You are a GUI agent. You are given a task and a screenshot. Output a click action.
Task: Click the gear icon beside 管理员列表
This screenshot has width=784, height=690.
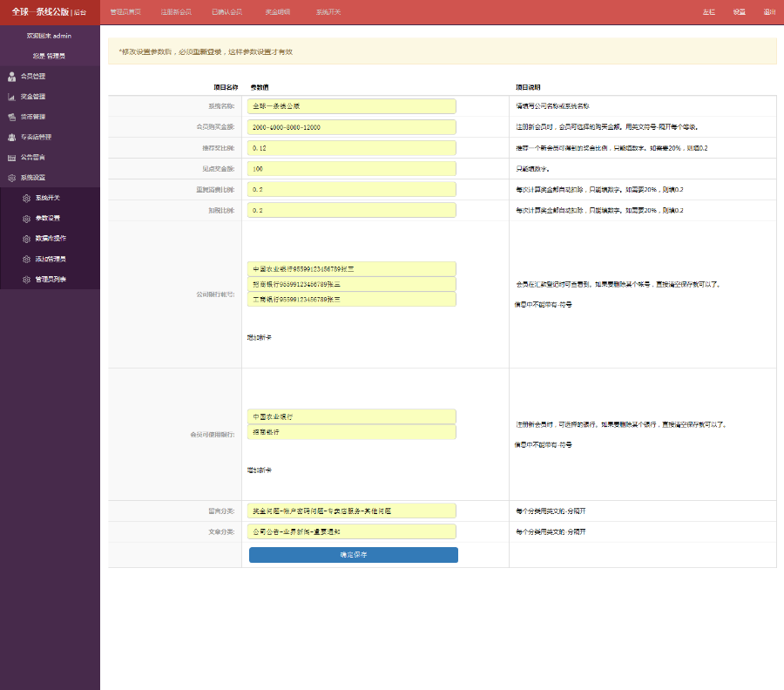click(x=26, y=280)
